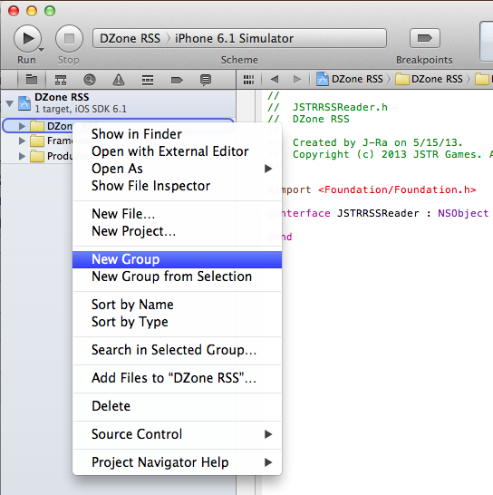Open the Open As submenu
493x495 pixels.
pyautogui.click(x=177, y=169)
